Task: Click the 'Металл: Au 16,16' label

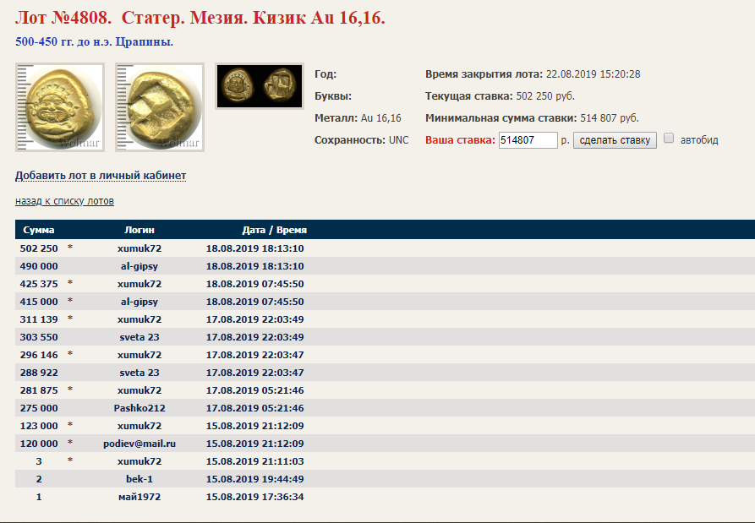Action: (358, 118)
